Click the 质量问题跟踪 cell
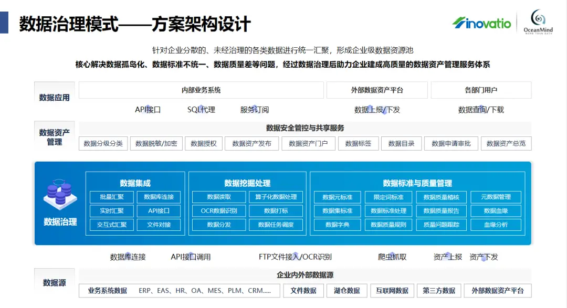This screenshot has height=308, width=567. (x=441, y=225)
